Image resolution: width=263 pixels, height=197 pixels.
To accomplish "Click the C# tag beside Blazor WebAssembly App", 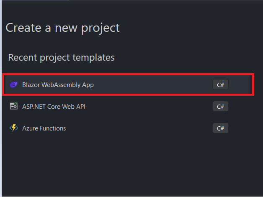I will click(220, 84).
